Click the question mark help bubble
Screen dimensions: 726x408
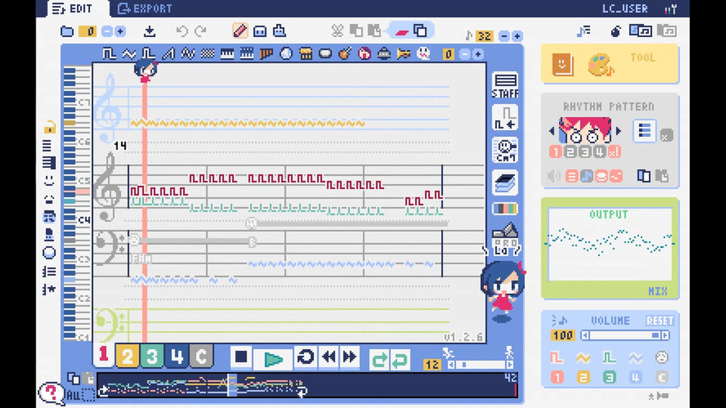(51, 393)
